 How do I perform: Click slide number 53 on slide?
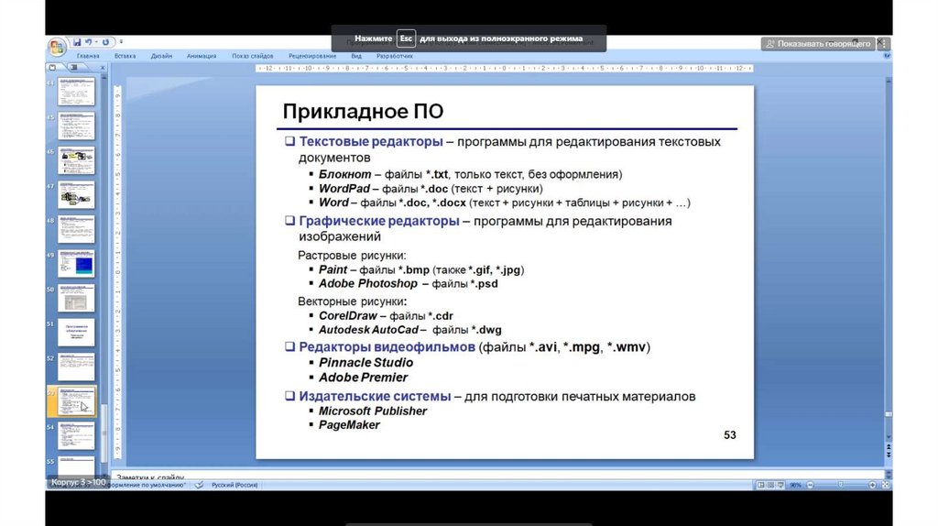click(x=730, y=435)
